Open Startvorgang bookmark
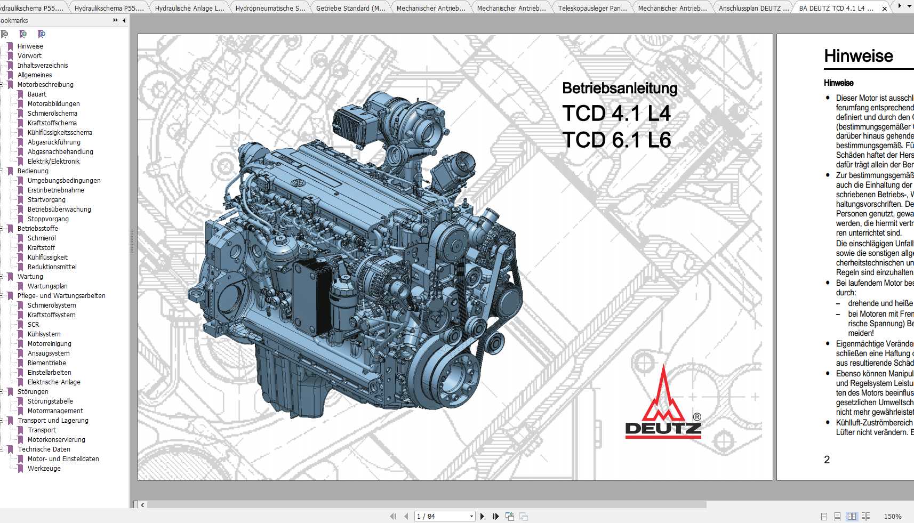Viewport: 914px width, 523px height. pos(46,199)
